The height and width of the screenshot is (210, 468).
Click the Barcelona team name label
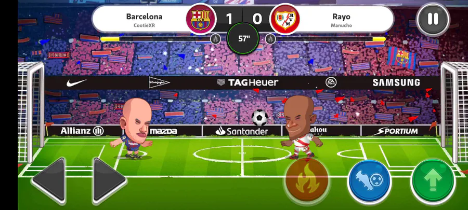click(x=144, y=17)
